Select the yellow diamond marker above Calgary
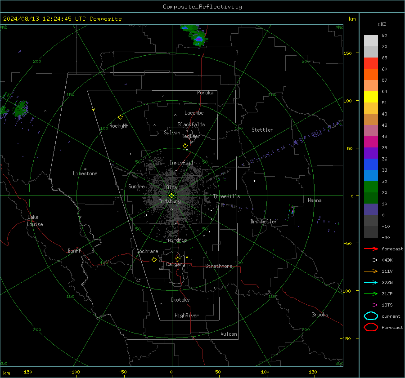Image resolution: width=405 pixels, height=378 pixels. [x=178, y=259]
